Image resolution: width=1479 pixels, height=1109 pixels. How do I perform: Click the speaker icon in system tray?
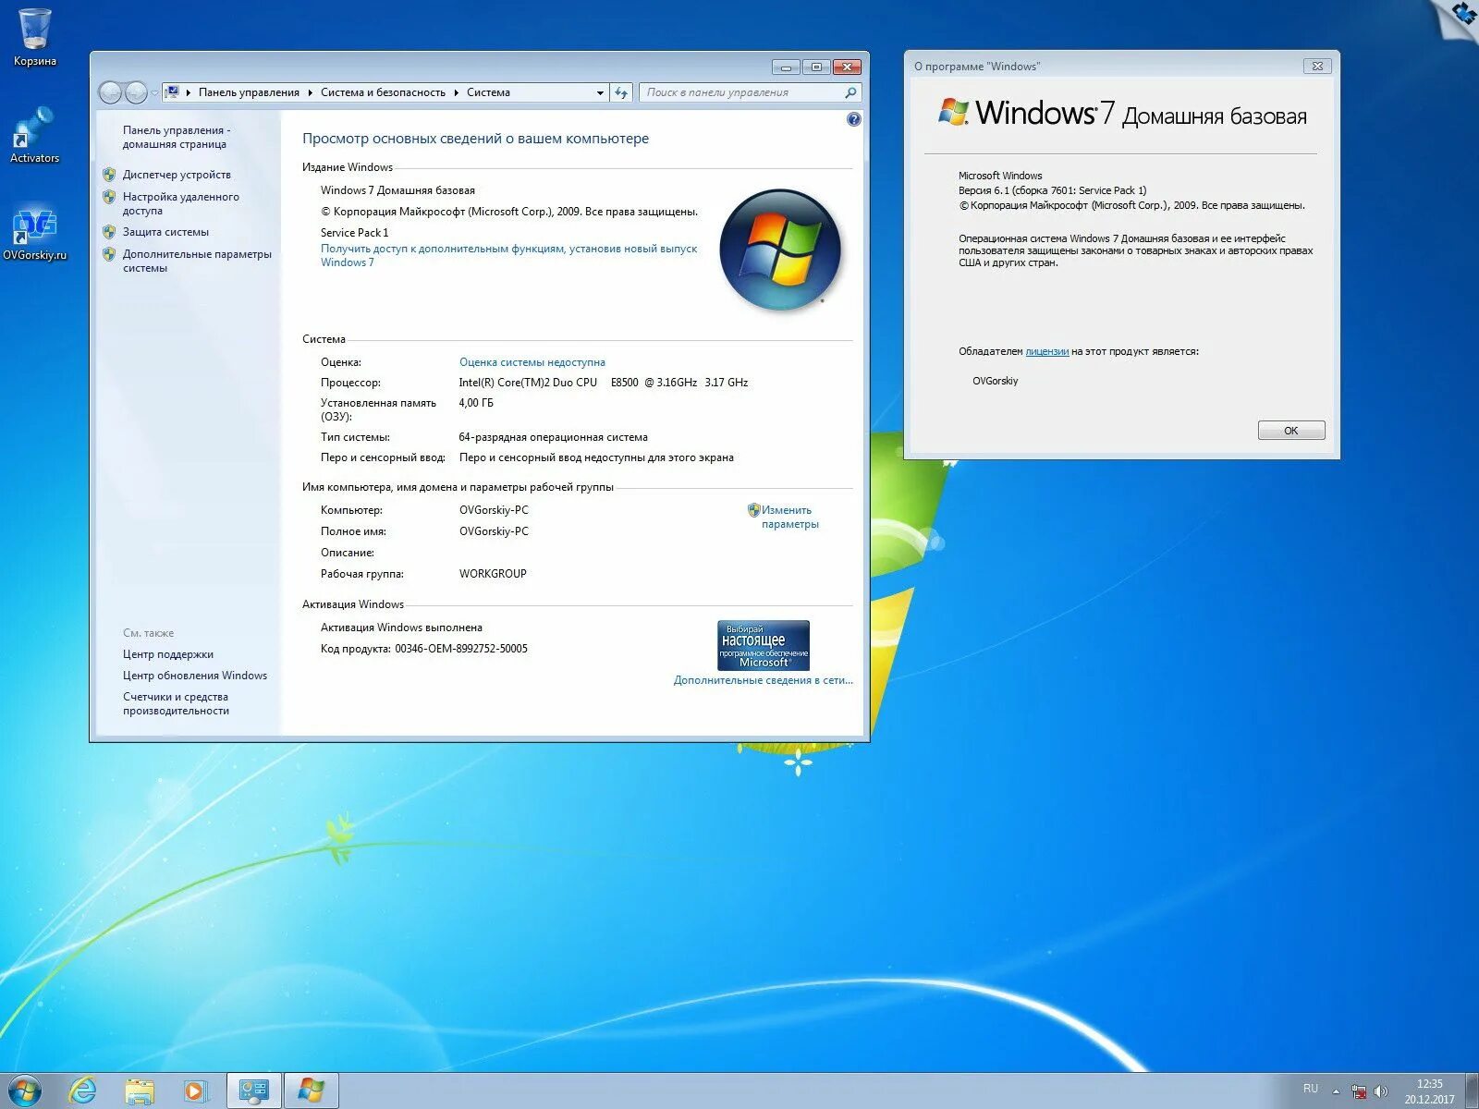[x=1380, y=1091]
